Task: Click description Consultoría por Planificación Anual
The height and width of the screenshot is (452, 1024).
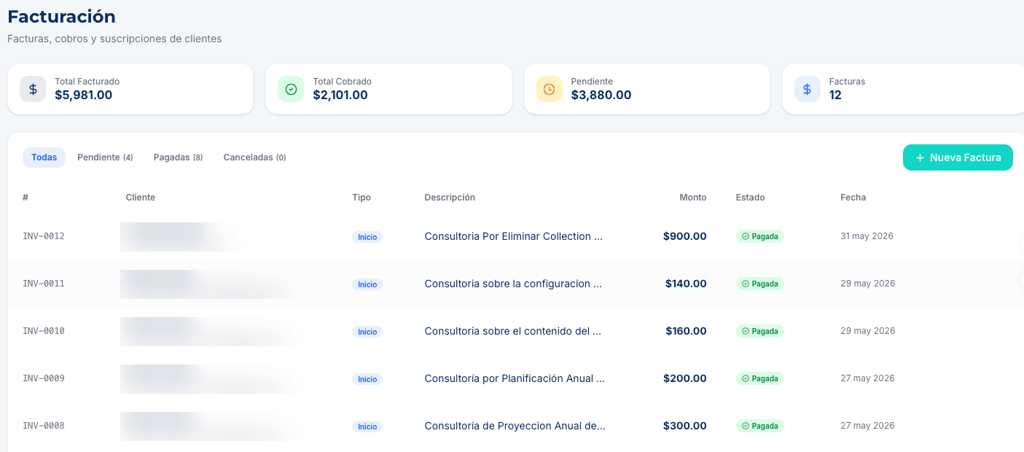Action: [x=515, y=378]
